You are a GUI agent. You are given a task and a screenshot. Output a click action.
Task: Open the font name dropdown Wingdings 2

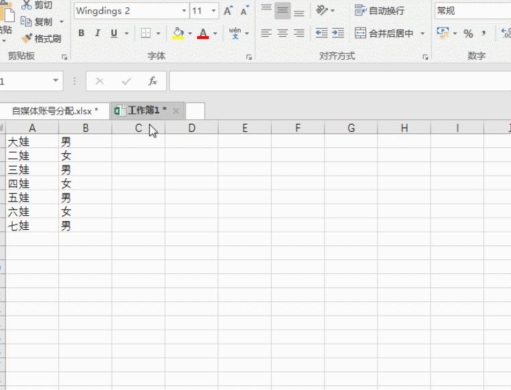click(184, 11)
